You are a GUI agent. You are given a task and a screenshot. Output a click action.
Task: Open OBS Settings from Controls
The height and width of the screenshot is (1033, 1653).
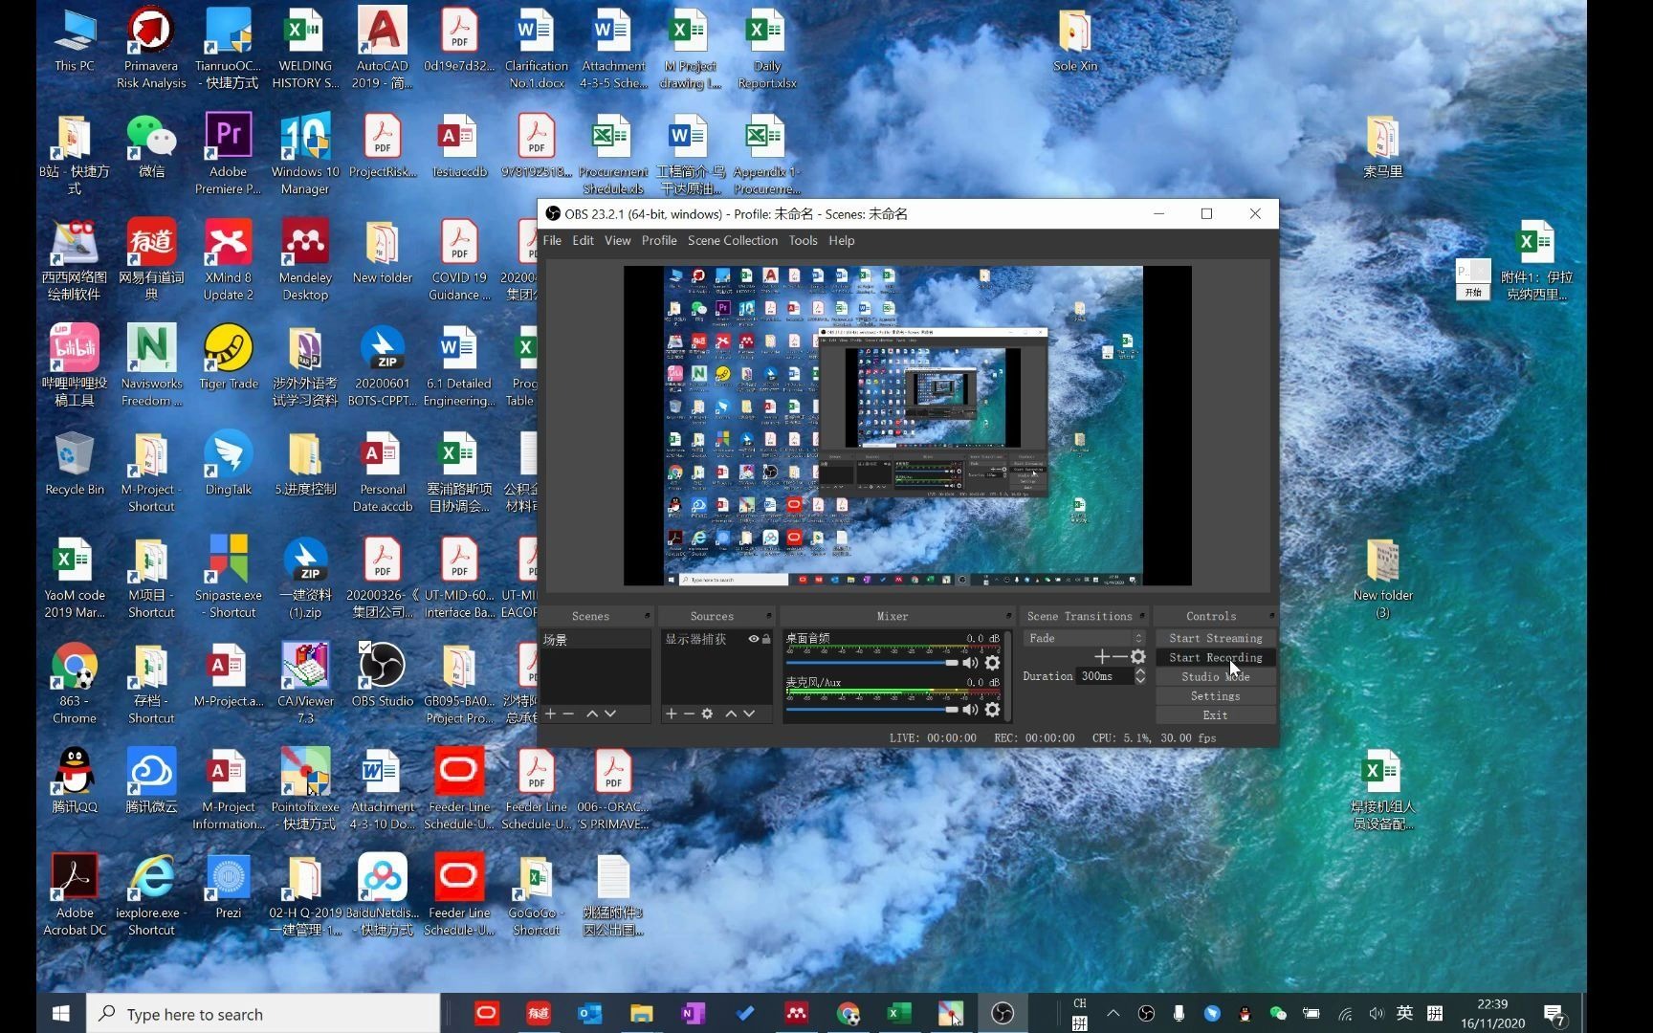[1215, 696]
